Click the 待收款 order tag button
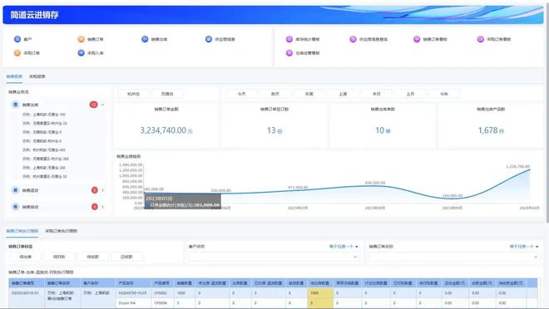Image resolution: width=549 pixels, height=309 pixels. [93, 257]
